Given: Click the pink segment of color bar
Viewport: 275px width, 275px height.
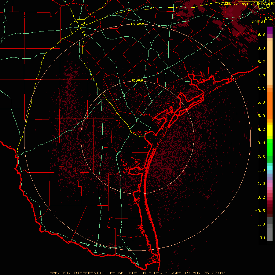Looking at the screenshot, I should point(270,185).
